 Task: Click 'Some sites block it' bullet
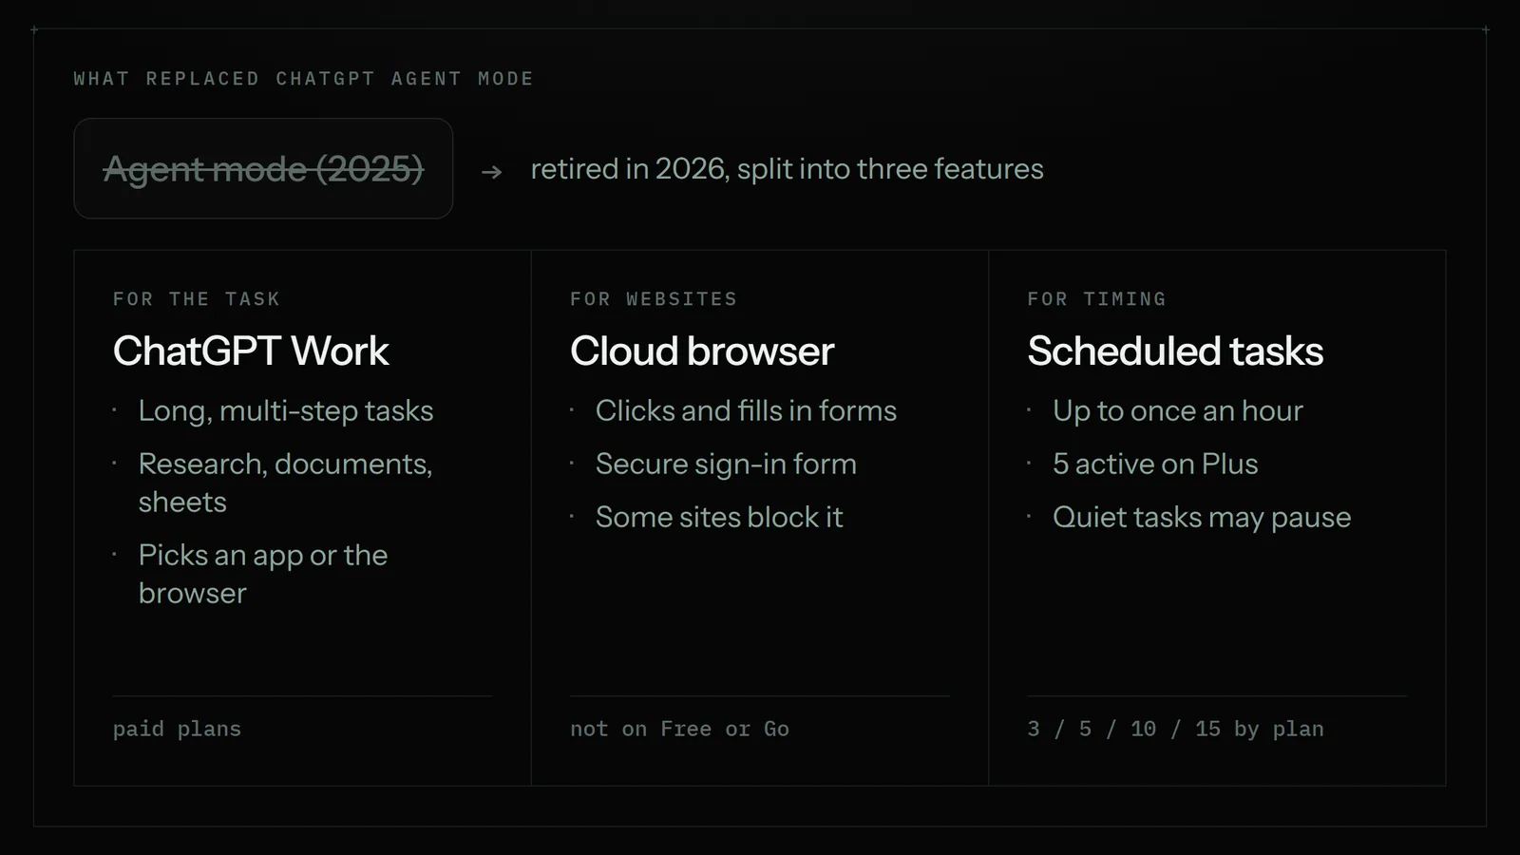point(719,517)
